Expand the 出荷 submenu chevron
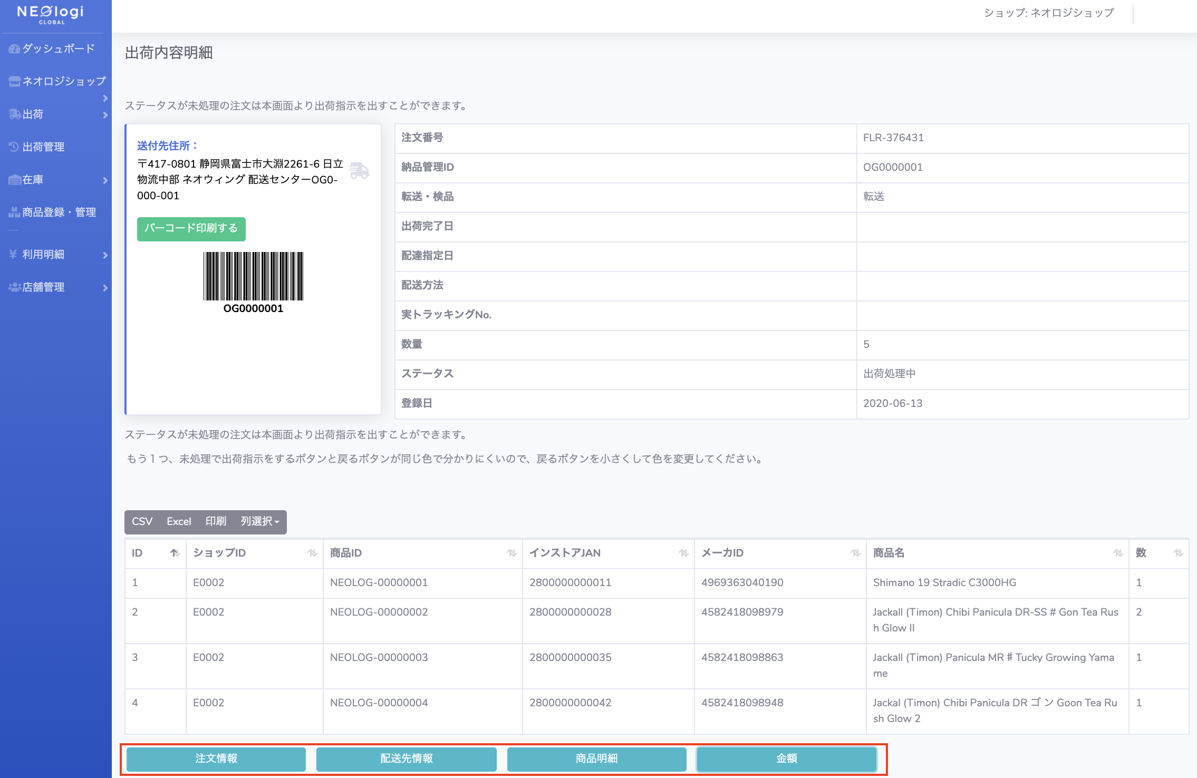This screenshot has height=778, width=1197. pyautogui.click(x=105, y=115)
